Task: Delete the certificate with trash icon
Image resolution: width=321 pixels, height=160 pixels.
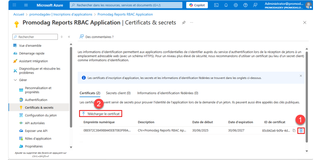Action: coord(301,131)
